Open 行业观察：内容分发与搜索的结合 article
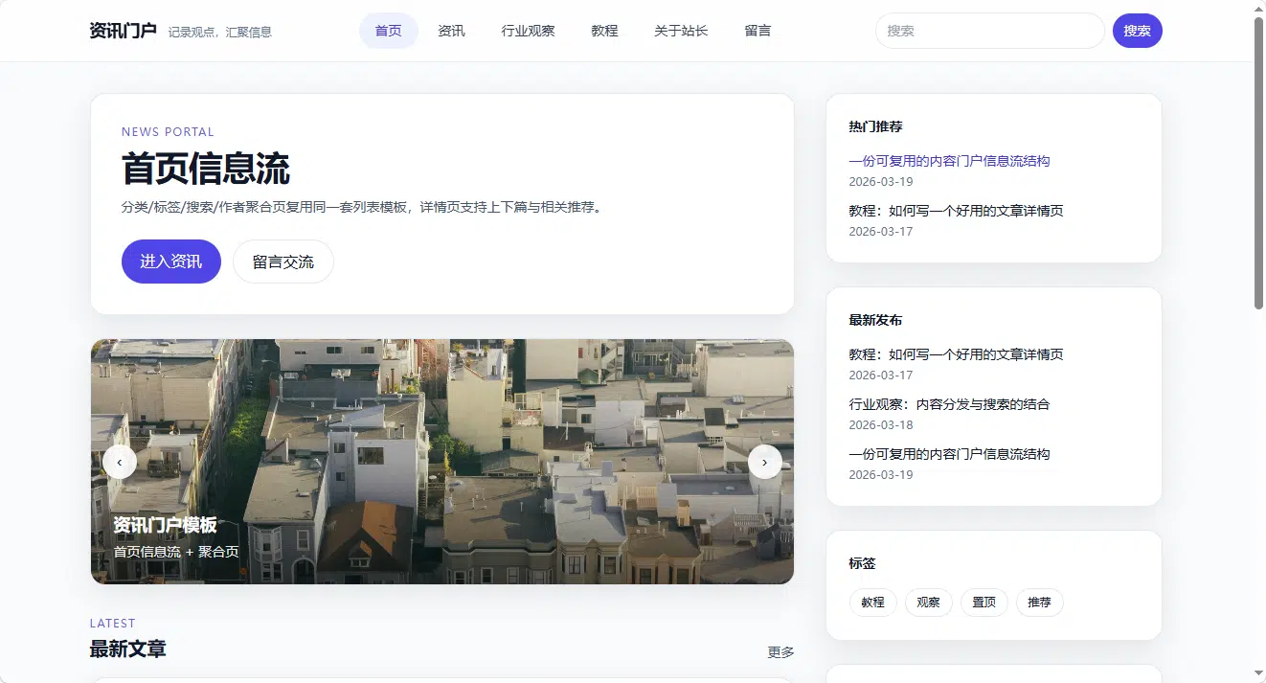 (x=949, y=404)
